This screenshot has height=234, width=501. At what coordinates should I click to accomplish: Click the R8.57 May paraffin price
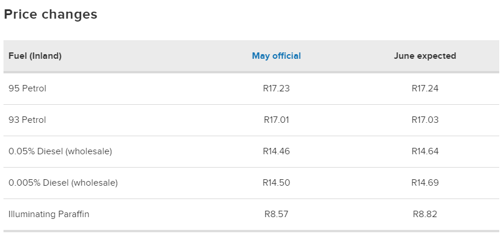(x=276, y=214)
